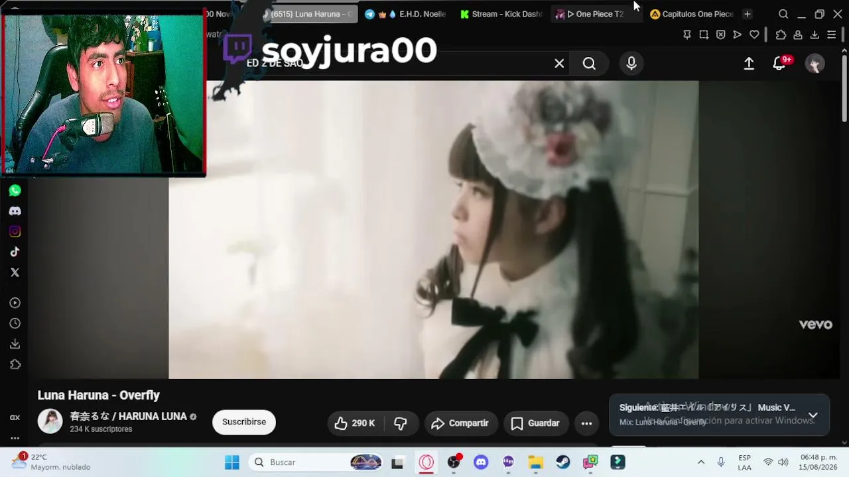Image resolution: width=849 pixels, height=477 pixels.
Task: Open the taskbar clock and date
Action: coord(818,462)
